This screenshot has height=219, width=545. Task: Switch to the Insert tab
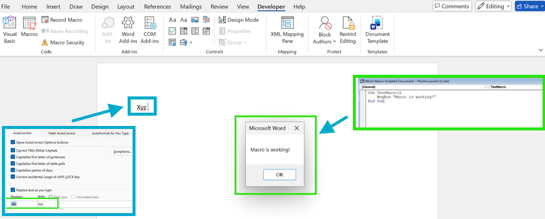click(53, 6)
